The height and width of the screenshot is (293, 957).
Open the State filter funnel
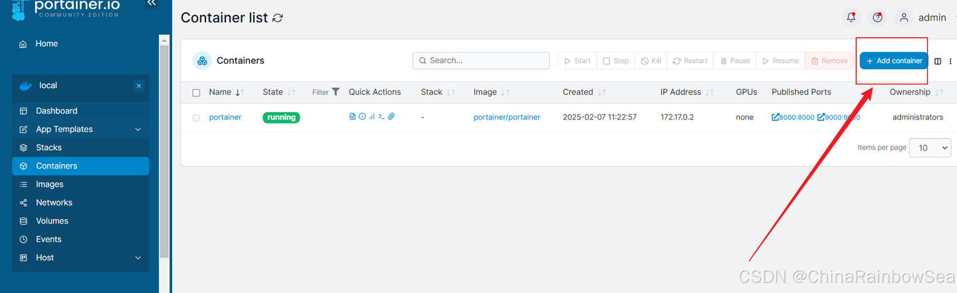click(336, 92)
